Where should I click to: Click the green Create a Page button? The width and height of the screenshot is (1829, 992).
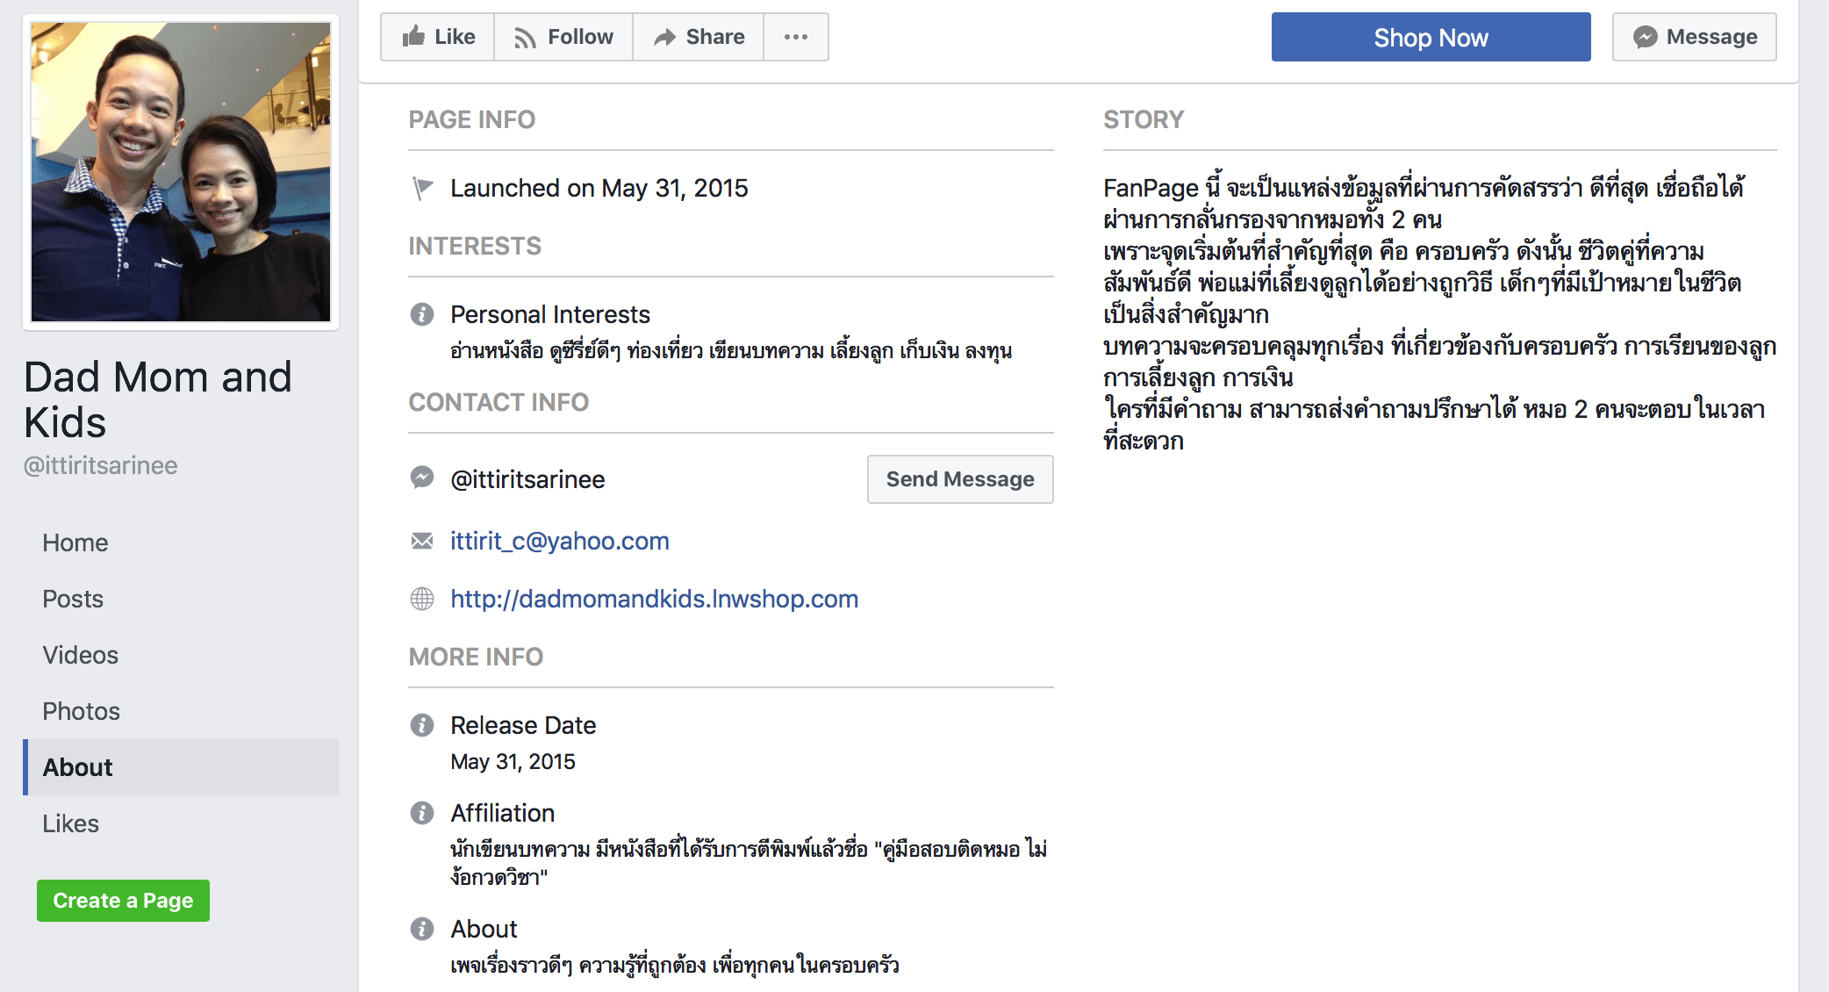pos(123,901)
